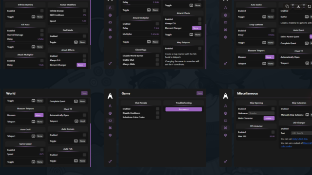Click the Reconnect button under Troubleshooting
312x175 pixels.
click(x=184, y=109)
